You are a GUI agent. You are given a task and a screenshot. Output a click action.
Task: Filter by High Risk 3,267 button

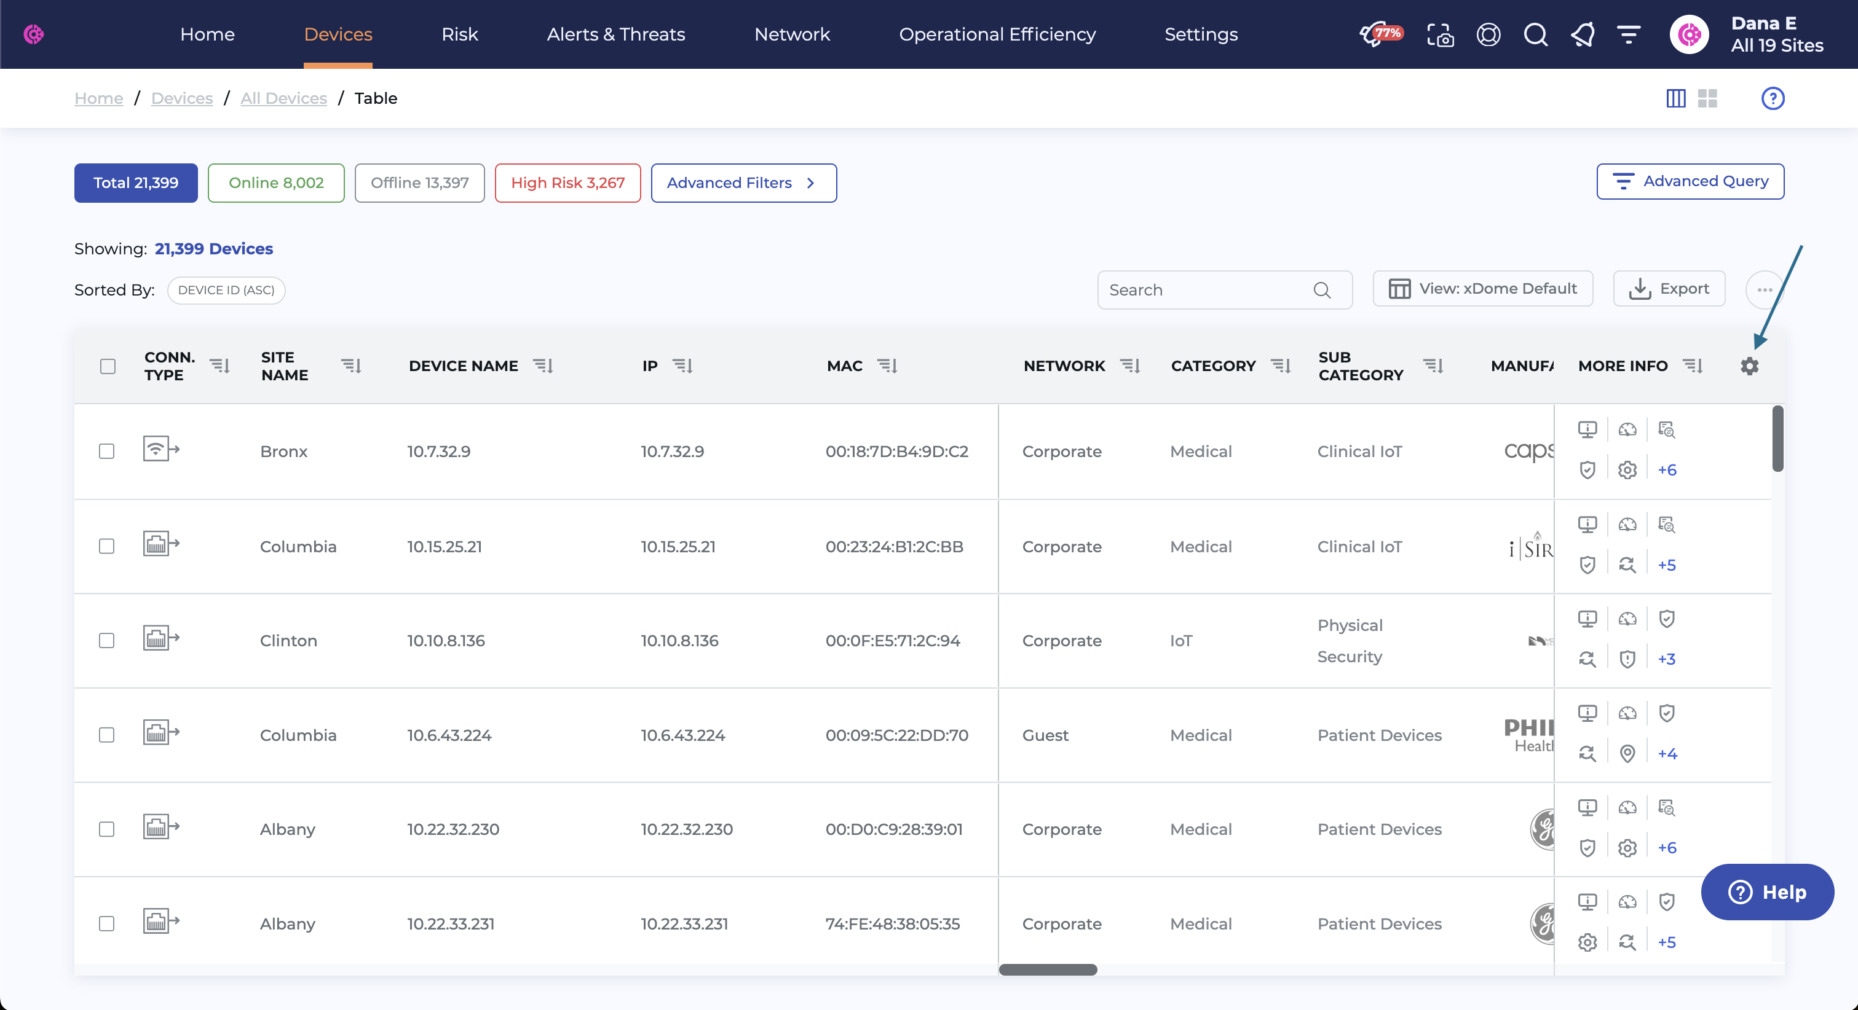tap(567, 183)
